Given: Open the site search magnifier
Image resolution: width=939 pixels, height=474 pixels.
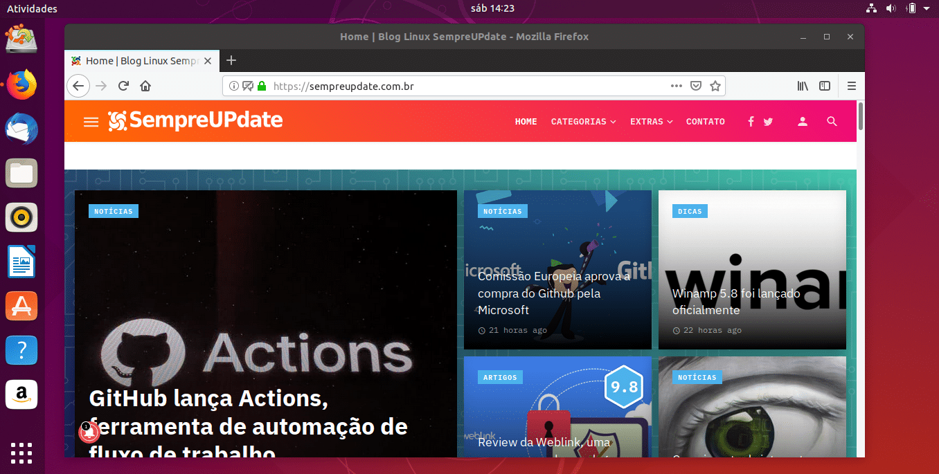Looking at the screenshot, I should point(832,121).
